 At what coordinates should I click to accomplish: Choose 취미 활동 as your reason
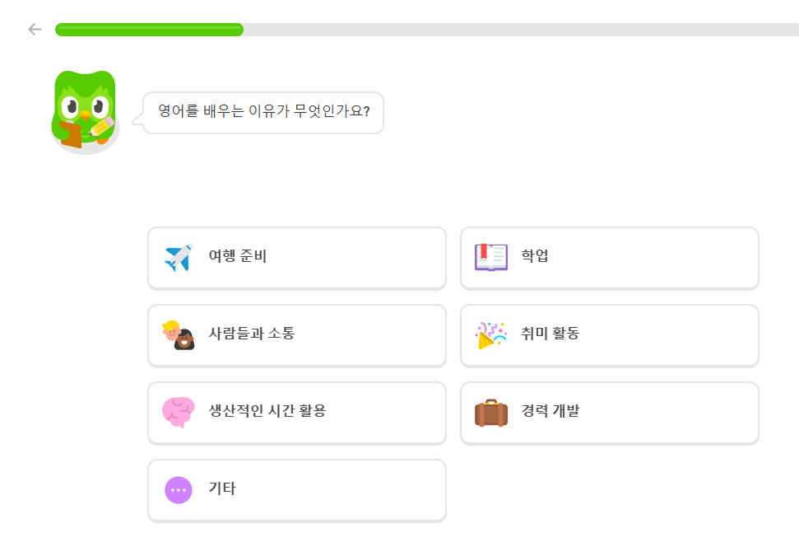click(x=609, y=335)
